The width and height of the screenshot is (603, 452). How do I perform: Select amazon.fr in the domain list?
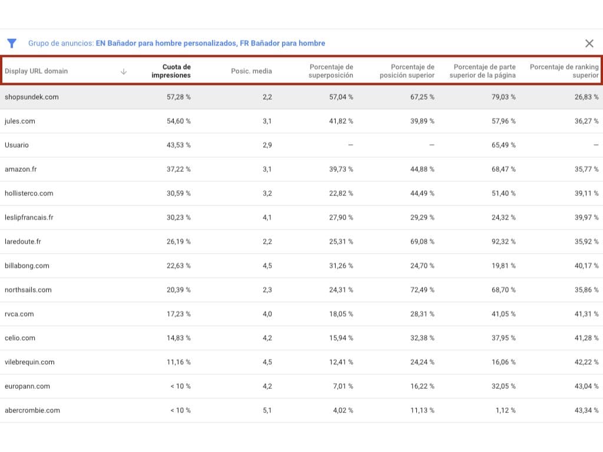21,169
